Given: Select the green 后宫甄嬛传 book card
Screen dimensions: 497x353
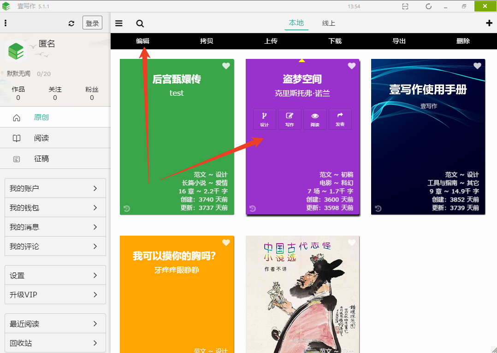Looking at the screenshot, I should tap(177, 137).
